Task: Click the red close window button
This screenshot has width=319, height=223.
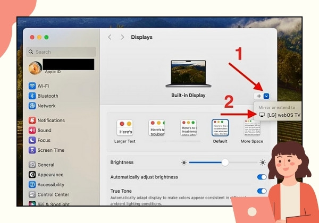Action: coord(32,37)
